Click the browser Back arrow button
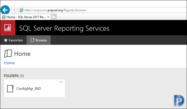This screenshot has height=109, width=187. tap(5, 10)
